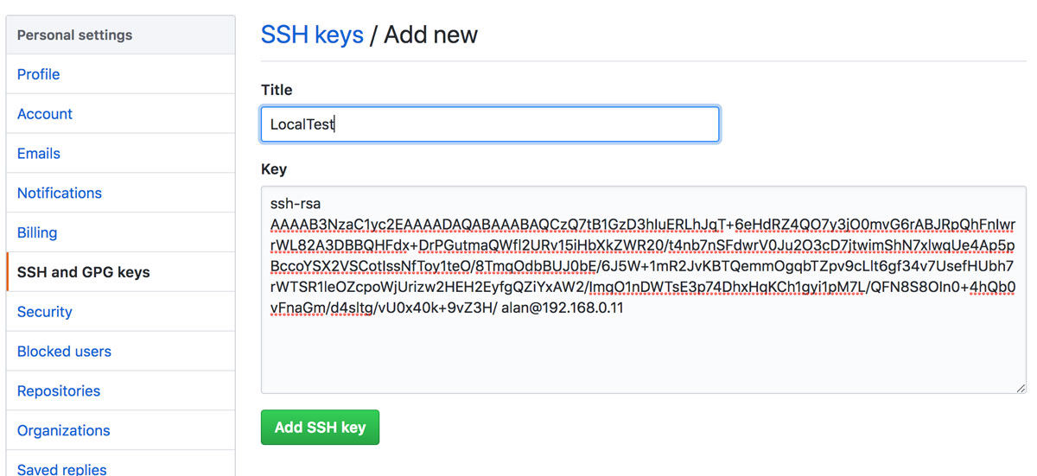This screenshot has height=476, width=1037.
Task: Select Notifications in the settings sidebar
Action: tap(60, 194)
